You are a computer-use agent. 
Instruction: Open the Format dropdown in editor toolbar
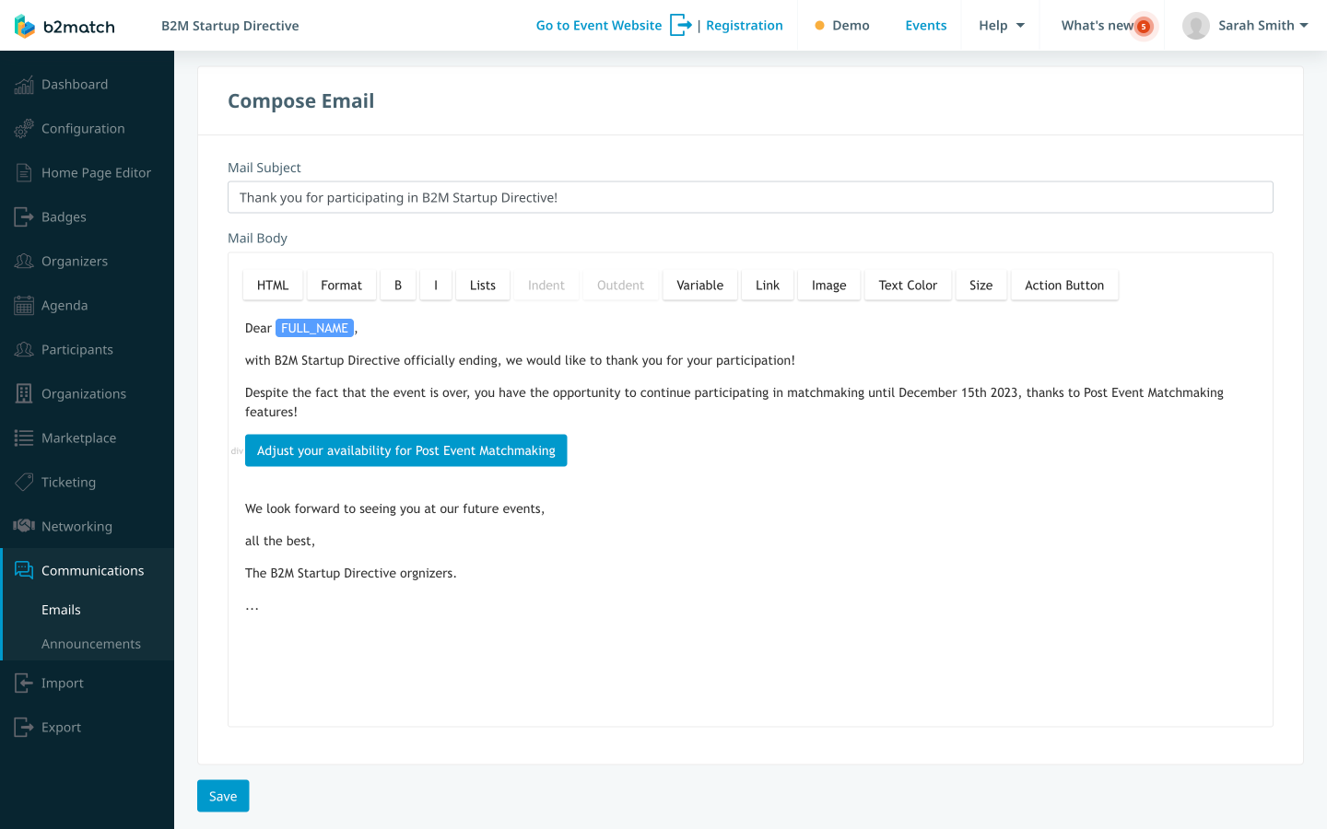341,286
